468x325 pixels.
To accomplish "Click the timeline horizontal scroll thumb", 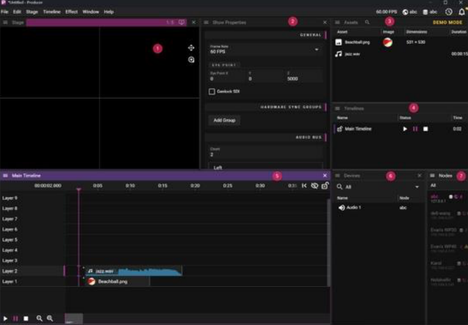I will (x=74, y=318).
